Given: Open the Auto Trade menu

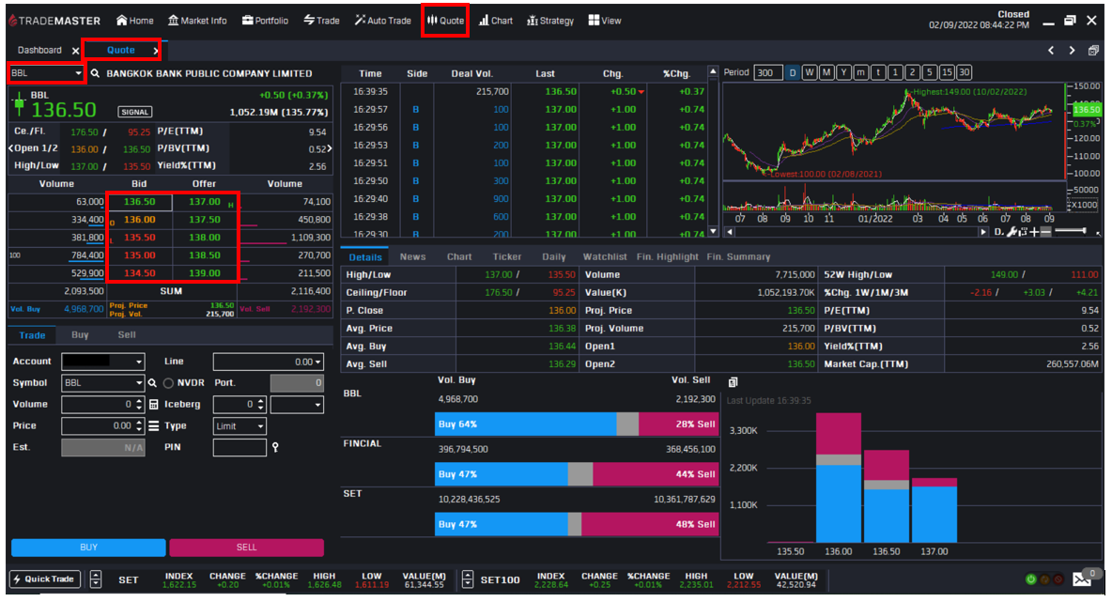Looking at the screenshot, I should [x=382, y=21].
